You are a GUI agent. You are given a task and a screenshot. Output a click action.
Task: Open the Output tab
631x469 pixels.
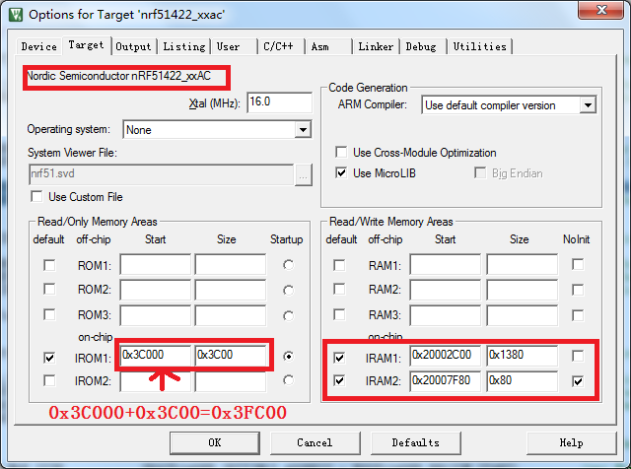pos(133,46)
